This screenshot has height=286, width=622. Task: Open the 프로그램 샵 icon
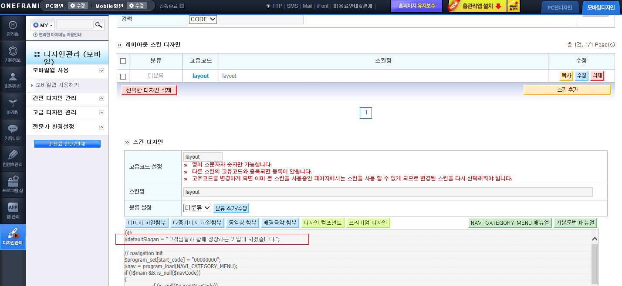point(13,185)
